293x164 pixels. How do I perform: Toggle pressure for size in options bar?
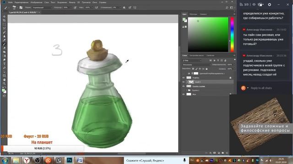(130, 8)
